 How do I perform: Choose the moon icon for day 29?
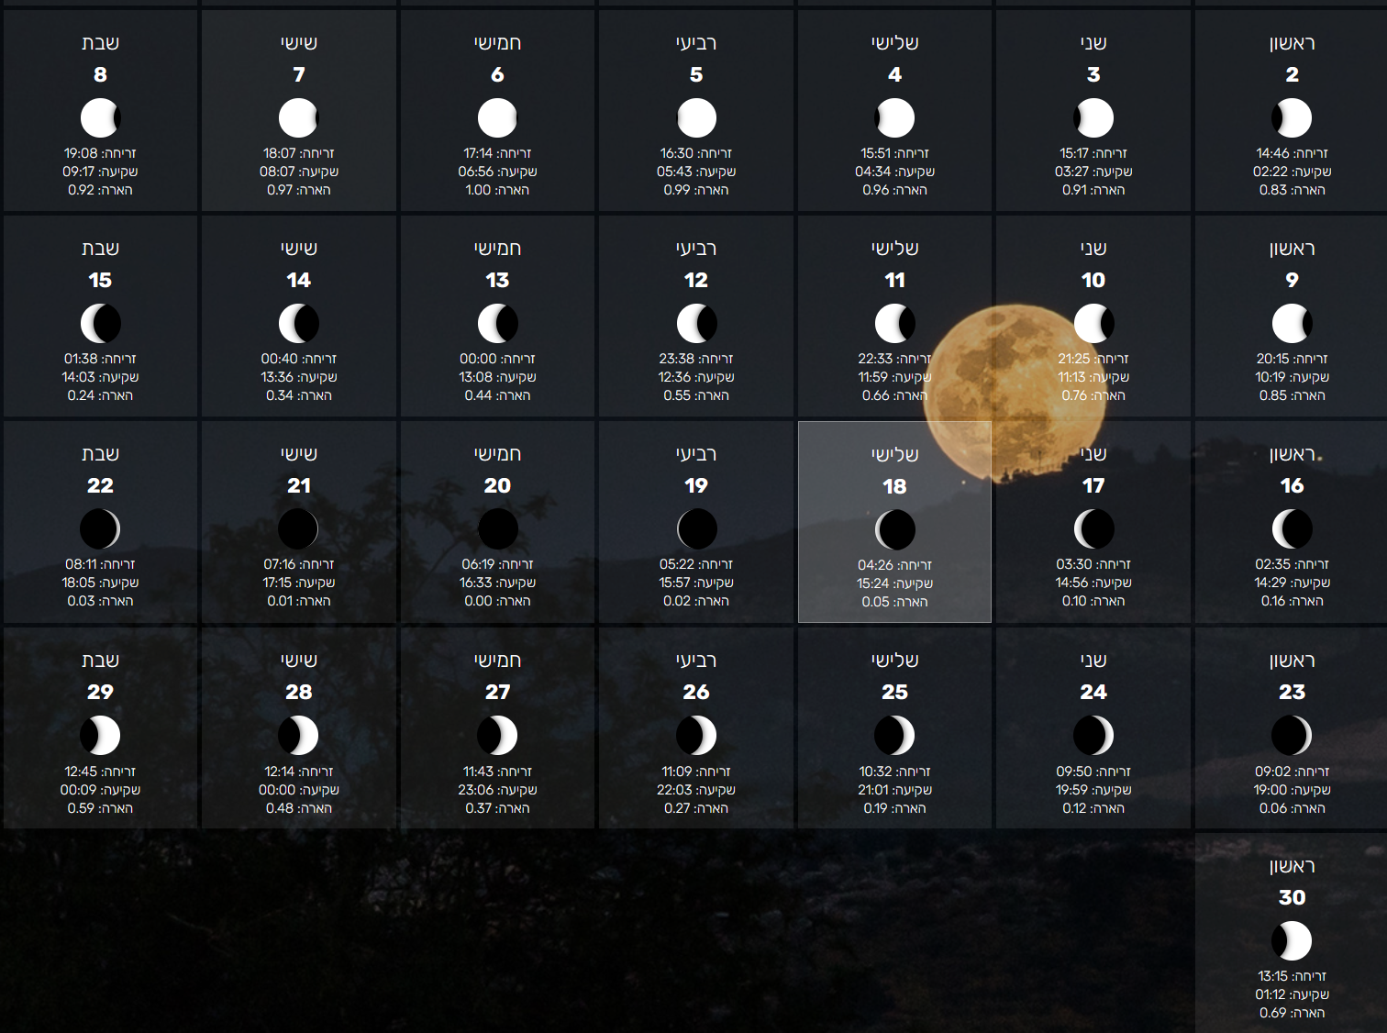click(x=100, y=736)
